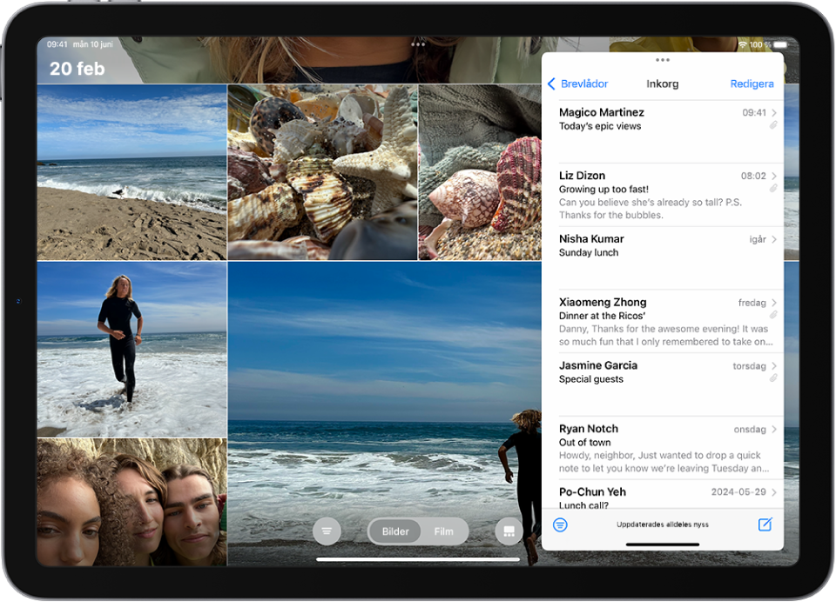The width and height of the screenshot is (836, 602).
Task: Tap the '20 feb' date heading
Action: pos(78,69)
